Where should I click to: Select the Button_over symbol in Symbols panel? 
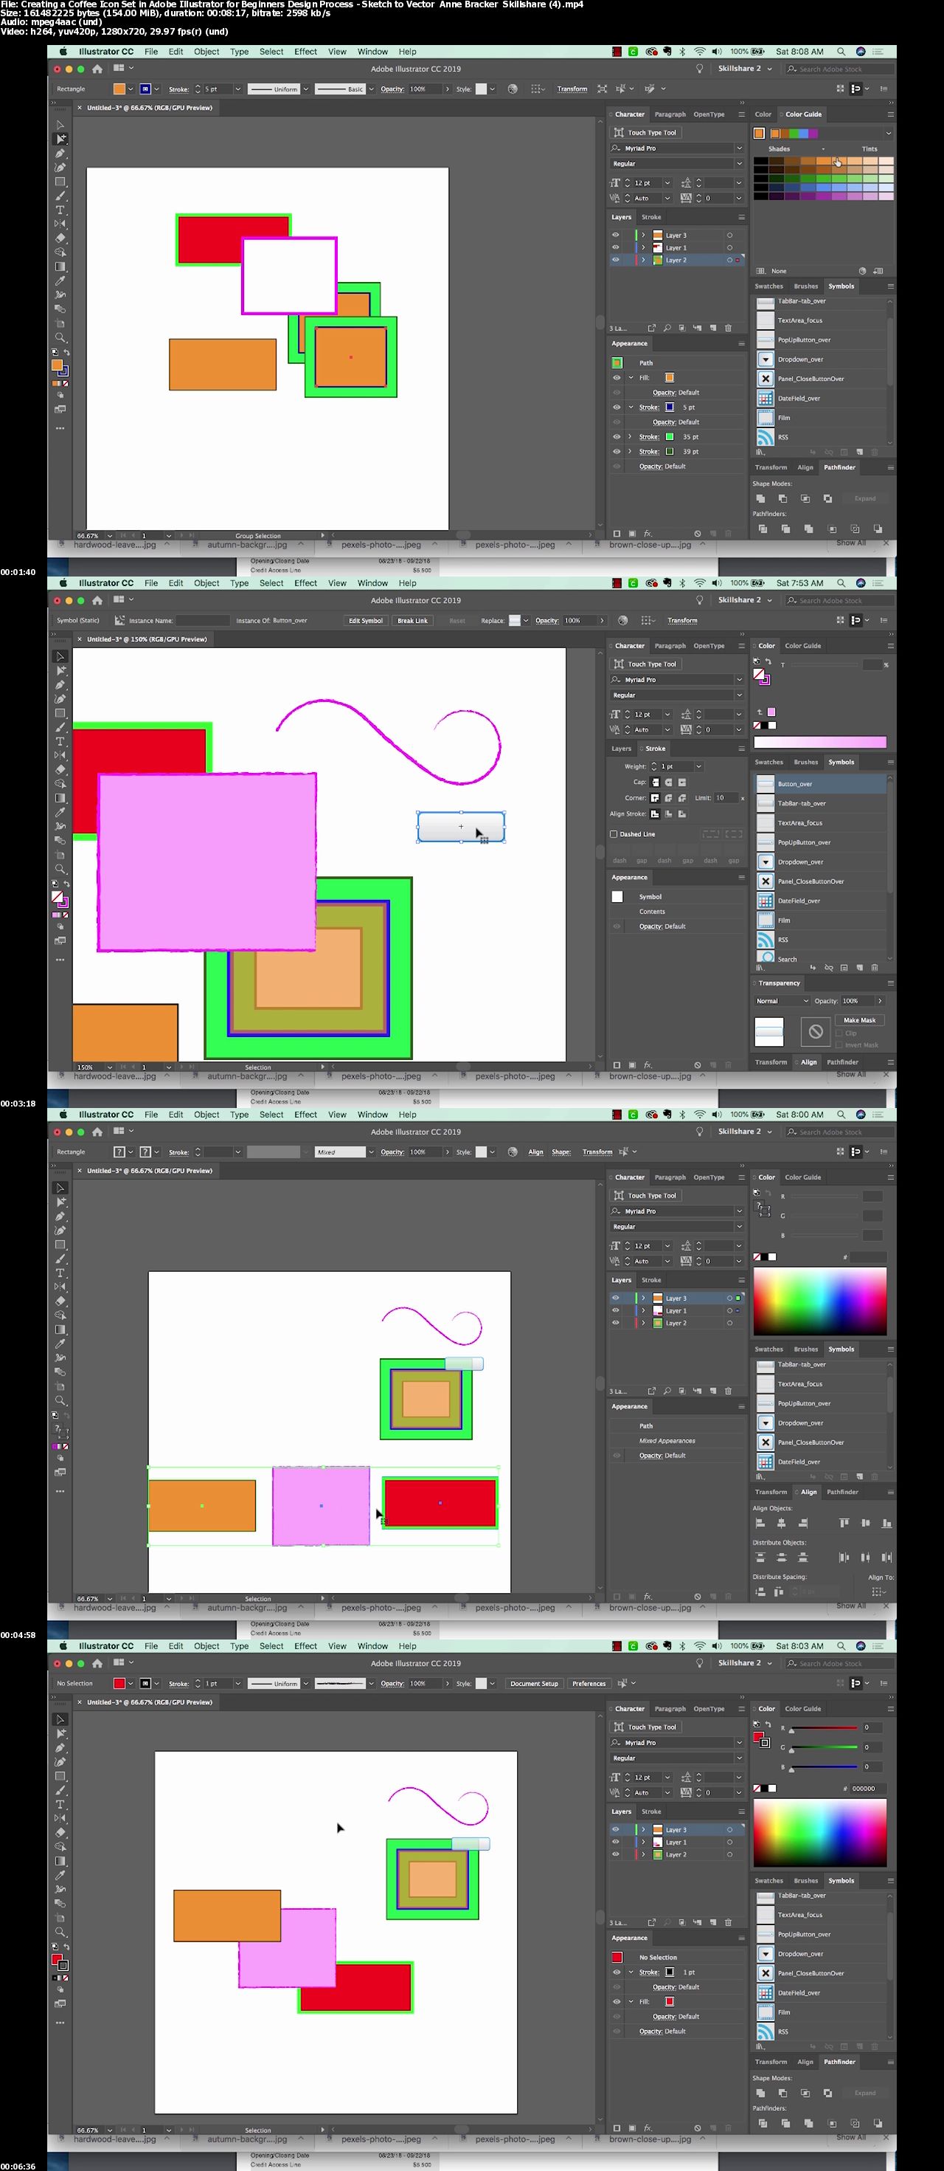point(819,784)
